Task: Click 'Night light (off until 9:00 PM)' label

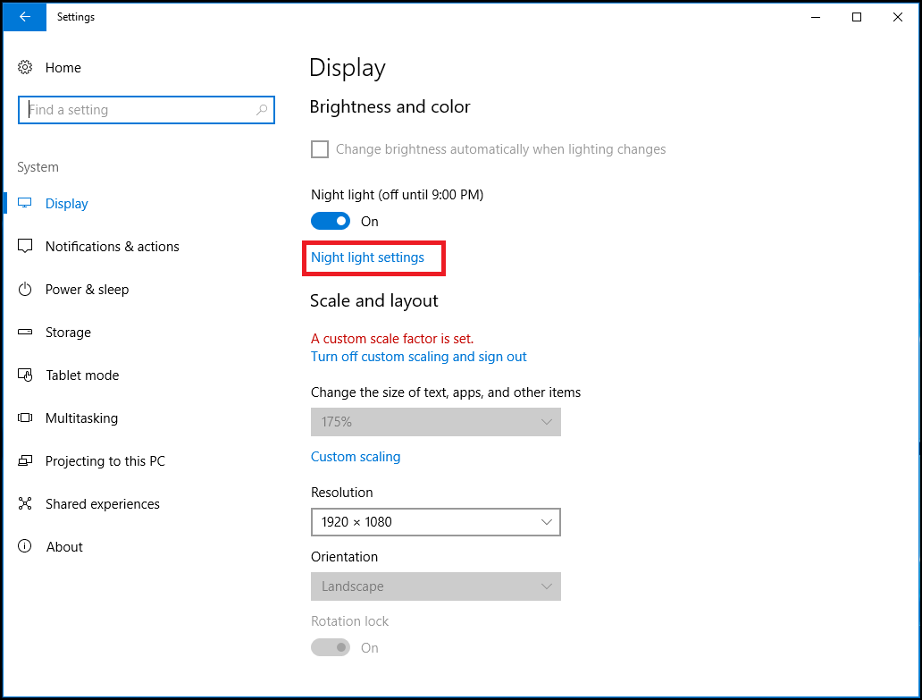Action: point(397,195)
